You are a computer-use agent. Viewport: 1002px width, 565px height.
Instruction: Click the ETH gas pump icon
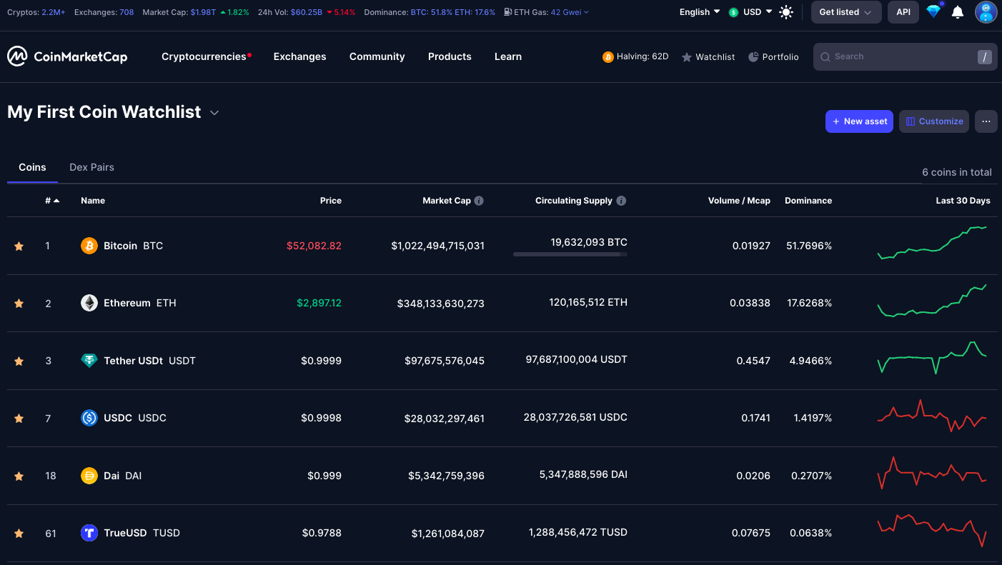point(507,12)
